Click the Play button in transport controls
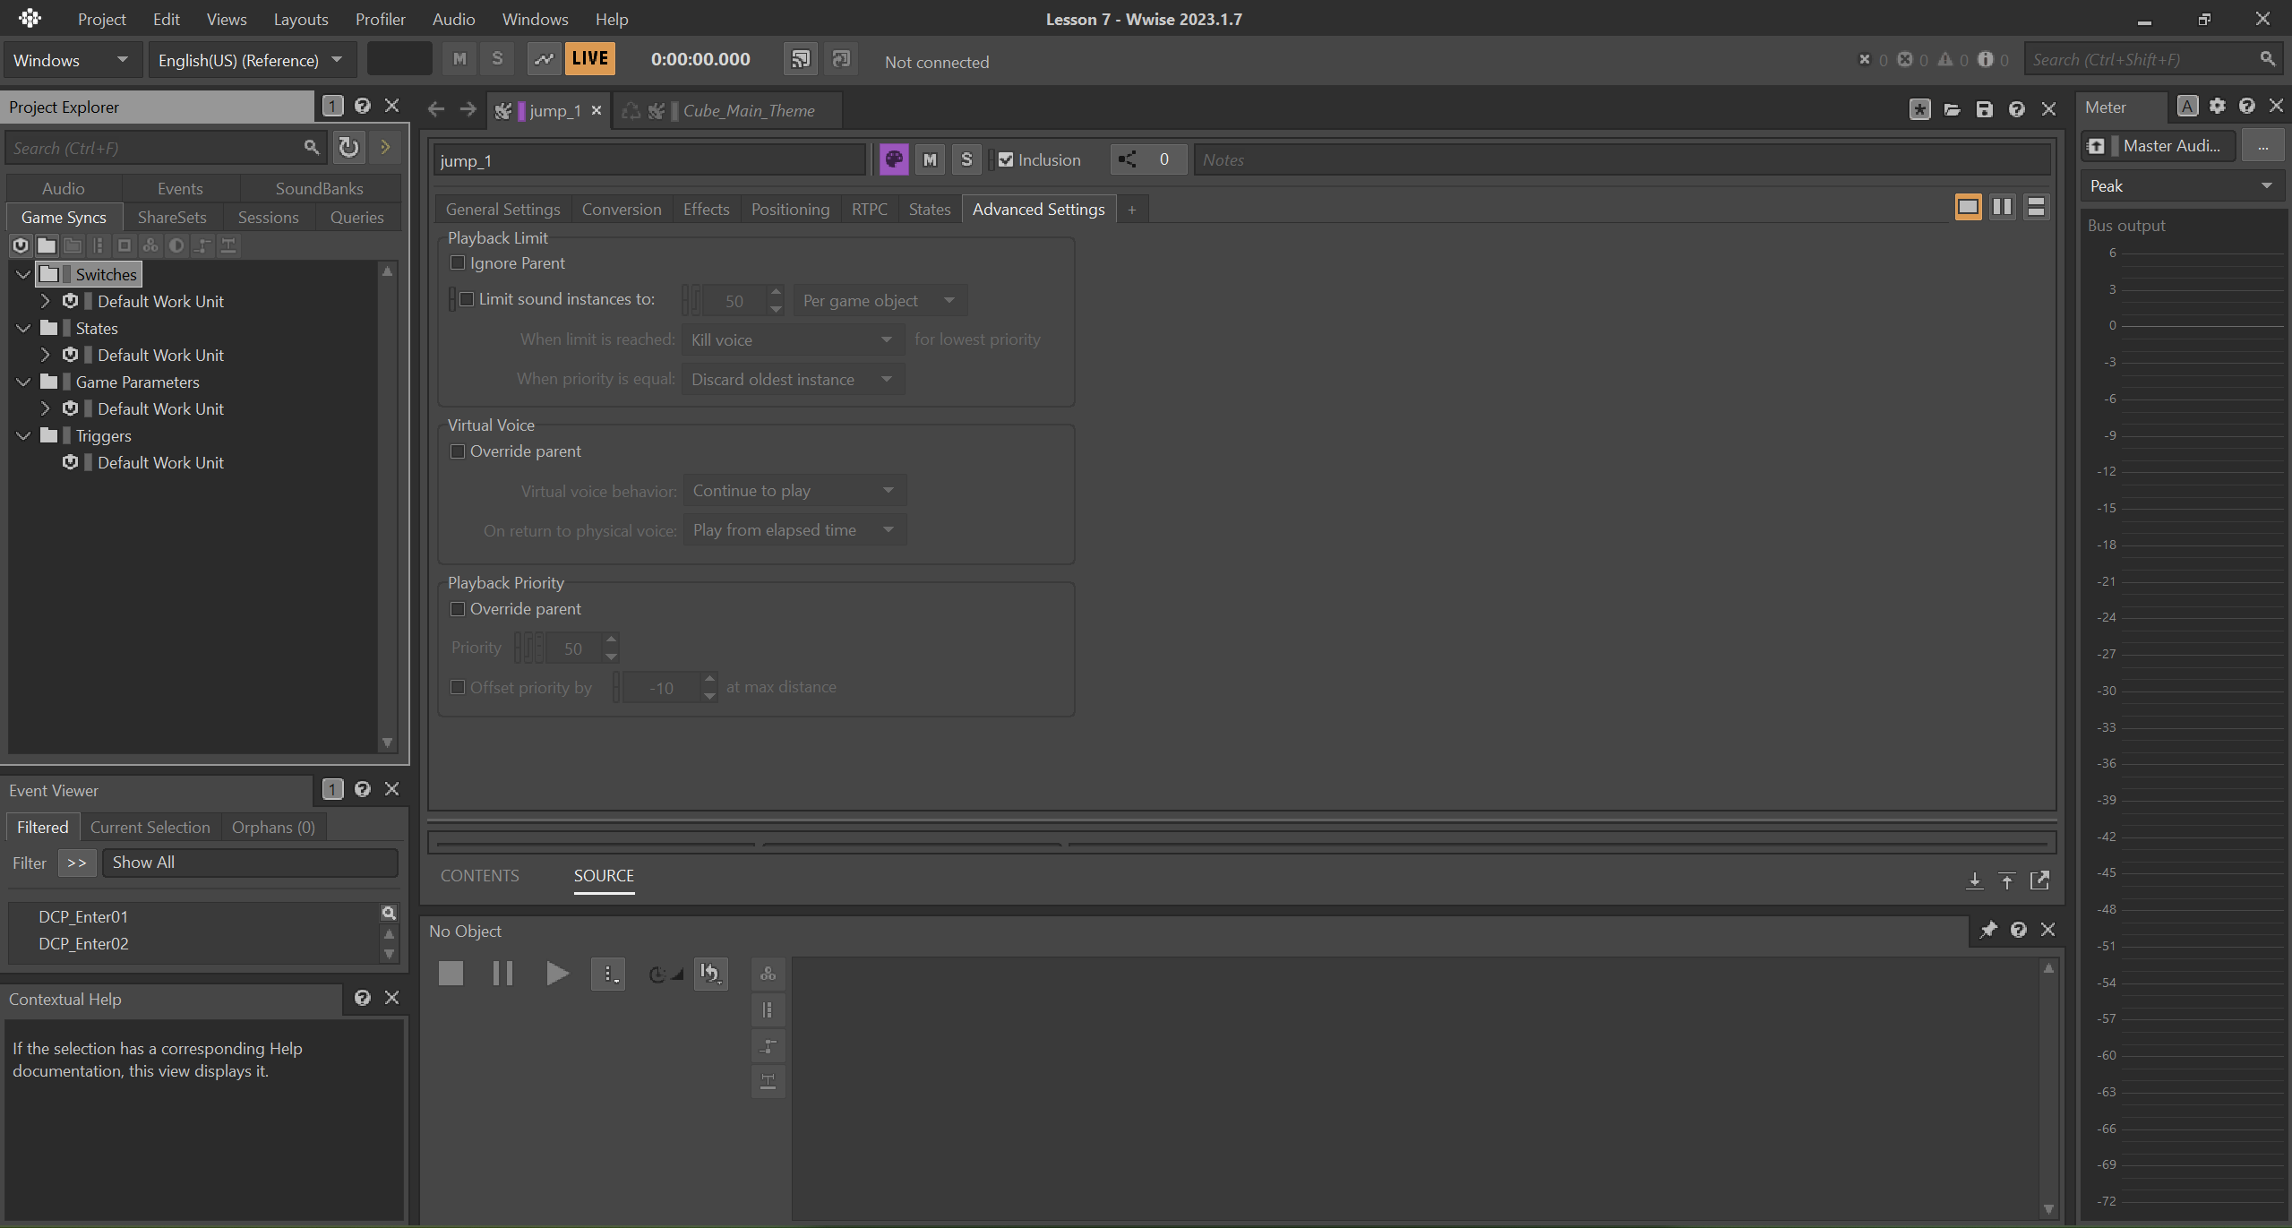The height and width of the screenshot is (1228, 2292). coord(554,974)
